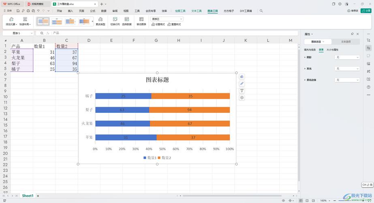Click the zoom magnifier icon in formula bar
This screenshot has height=203, width=374.
coord(42,33)
